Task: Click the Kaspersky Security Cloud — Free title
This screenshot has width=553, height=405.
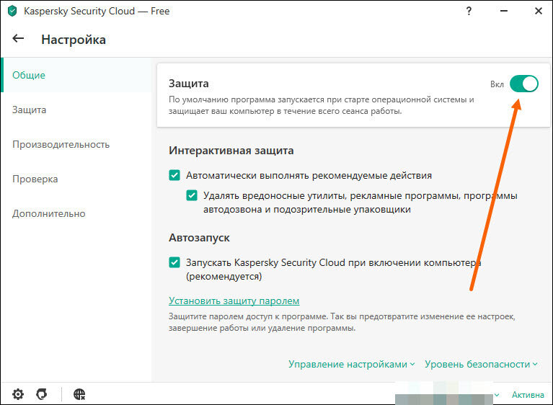Action: [x=97, y=11]
